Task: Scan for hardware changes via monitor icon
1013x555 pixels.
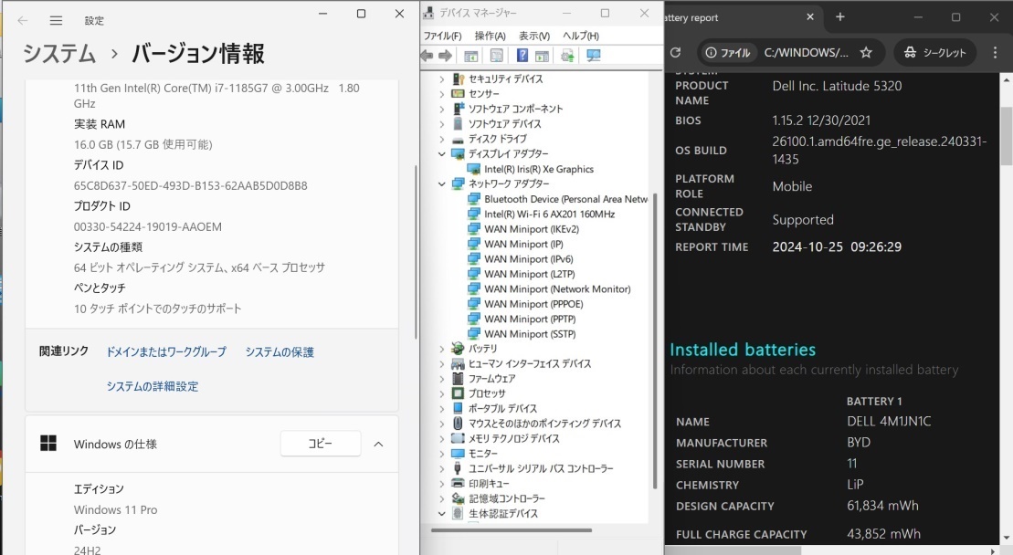Action: click(593, 57)
